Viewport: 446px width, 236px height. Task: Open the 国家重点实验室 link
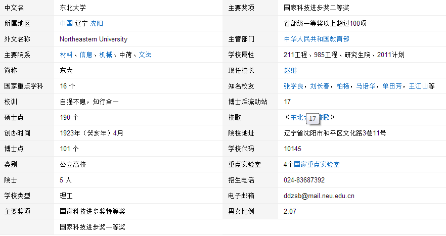[317, 164]
